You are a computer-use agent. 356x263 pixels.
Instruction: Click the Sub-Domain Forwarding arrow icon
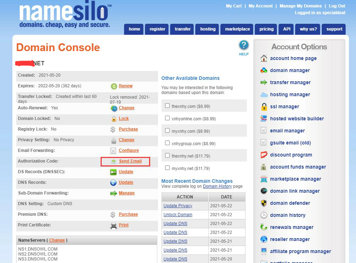[113, 193]
